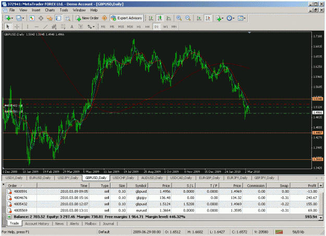This screenshot has width=326, height=236.
Task: Switch to M5 timeframe
Action: (112, 27)
